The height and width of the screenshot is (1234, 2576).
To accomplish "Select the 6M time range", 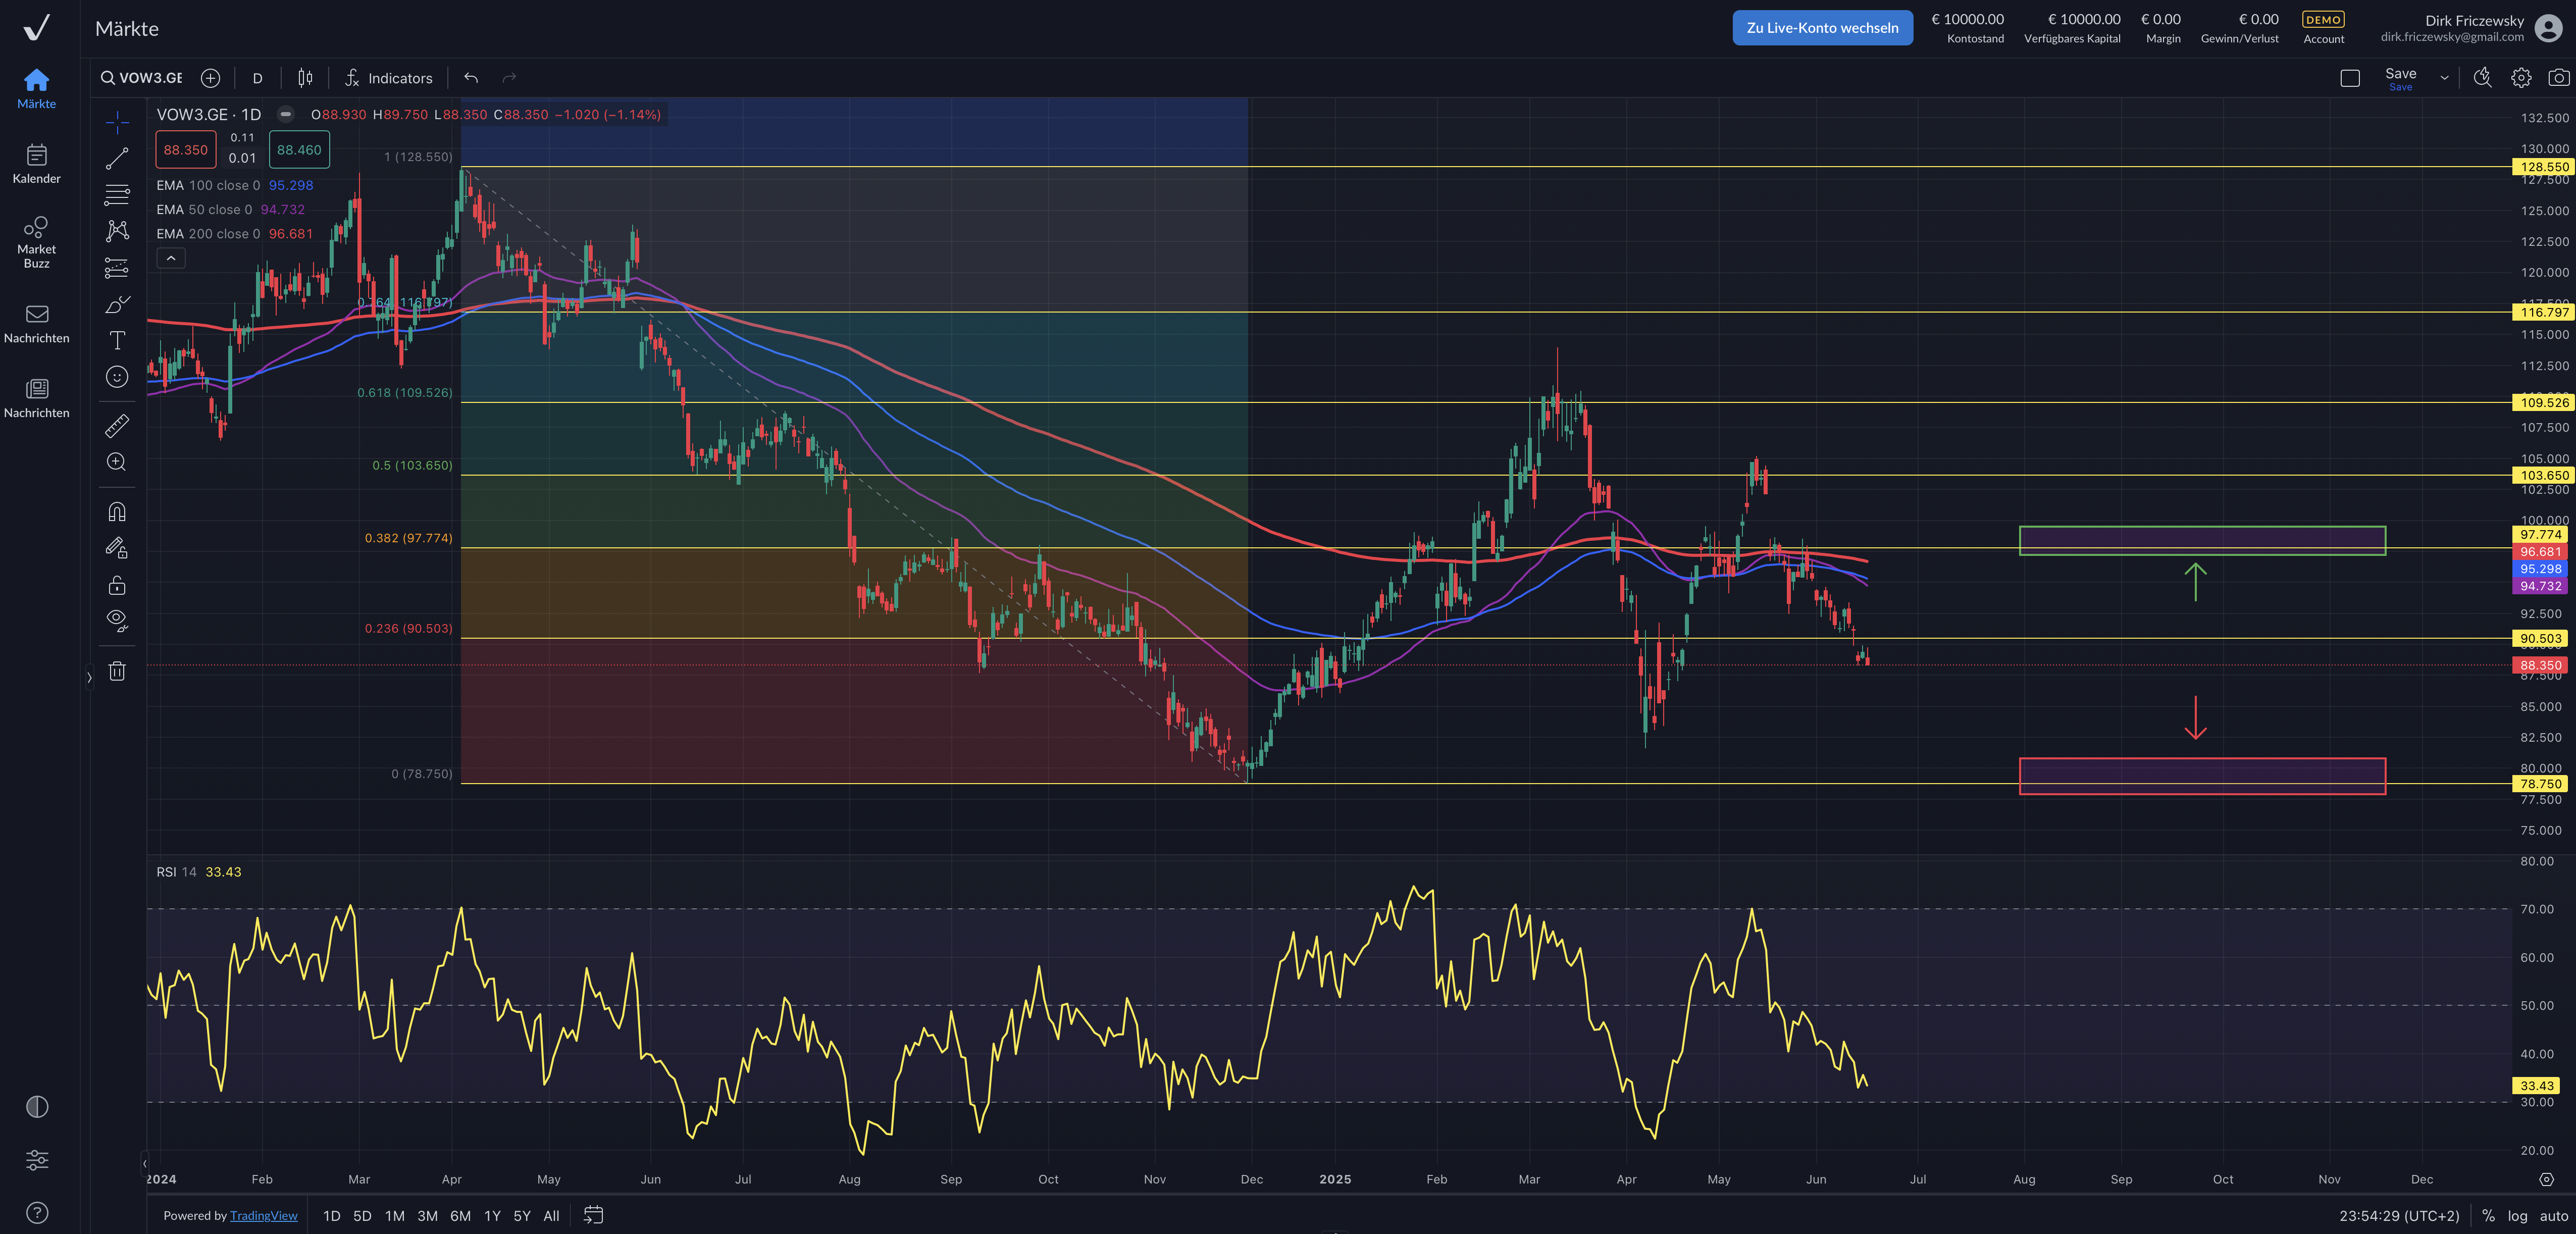I will pos(460,1216).
